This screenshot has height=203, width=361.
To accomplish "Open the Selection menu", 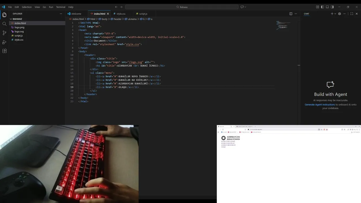I will tap(27, 7).
